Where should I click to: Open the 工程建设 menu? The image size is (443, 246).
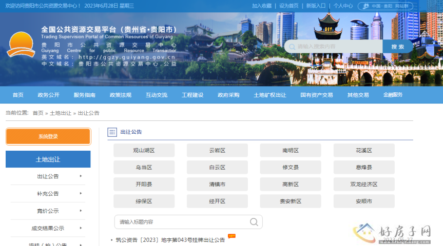point(192,95)
